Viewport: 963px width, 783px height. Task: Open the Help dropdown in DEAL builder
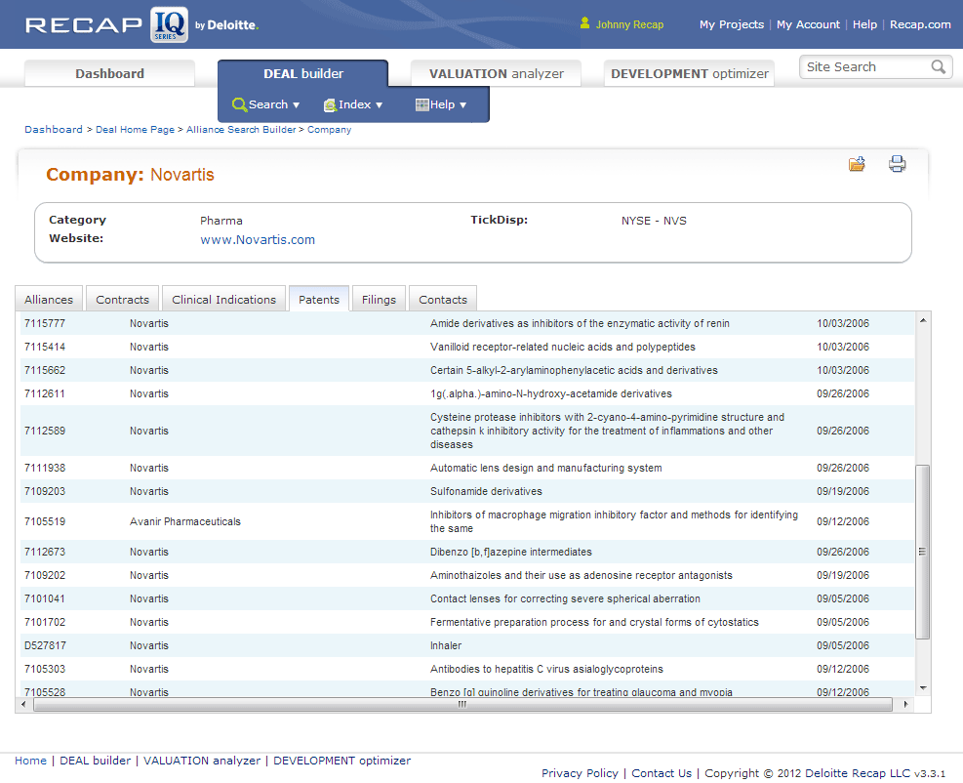[441, 105]
